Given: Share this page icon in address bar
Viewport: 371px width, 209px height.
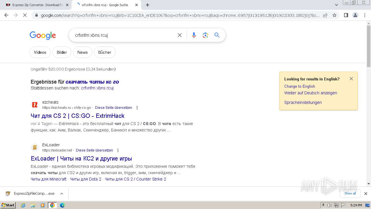Looking at the screenshot, I should pos(325,15).
